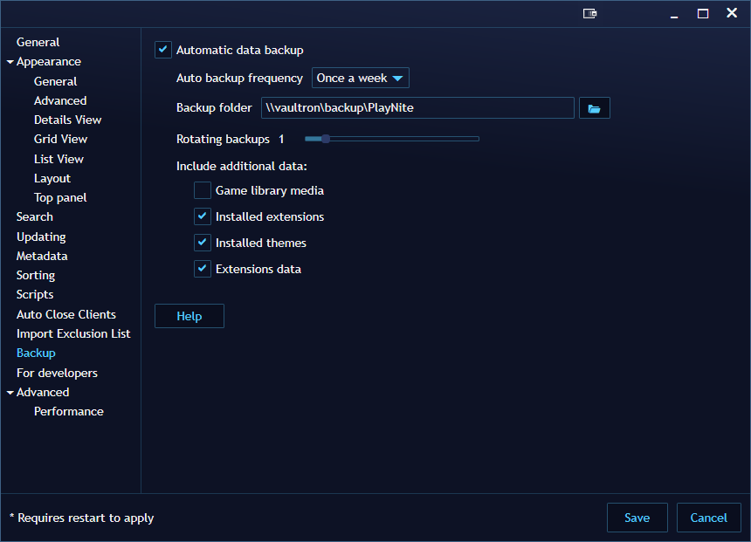Click the Rotating backups slider handle
The image size is (751, 542).
[x=326, y=138]
